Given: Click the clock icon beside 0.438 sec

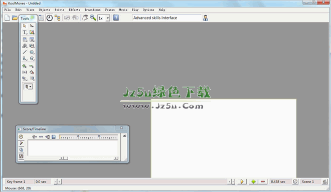Looking at the screenshot, I should 295,181.
